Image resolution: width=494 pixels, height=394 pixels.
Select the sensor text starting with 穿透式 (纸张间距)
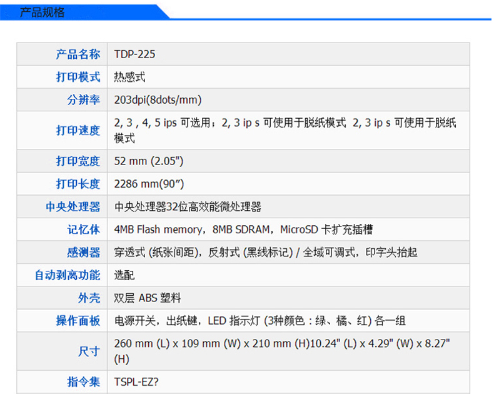pyautogui.click(x=266, y=253)
